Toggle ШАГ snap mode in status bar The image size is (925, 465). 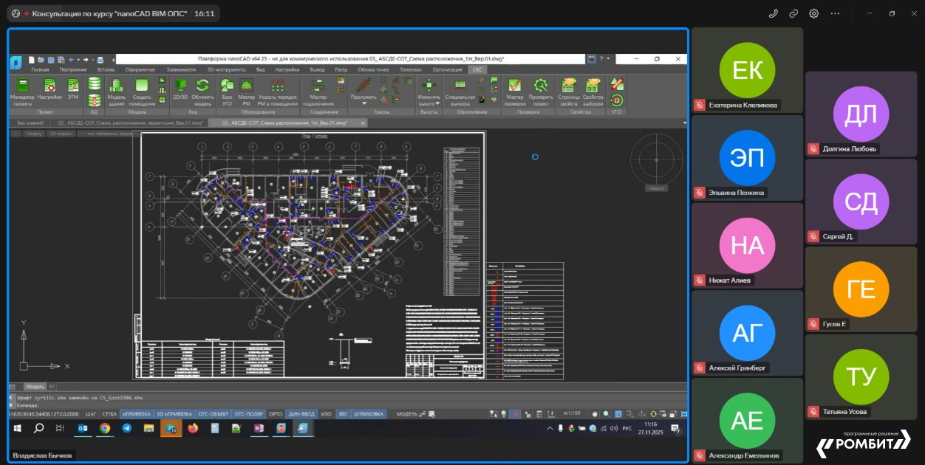pyautogui.click(x=91, y=414)
